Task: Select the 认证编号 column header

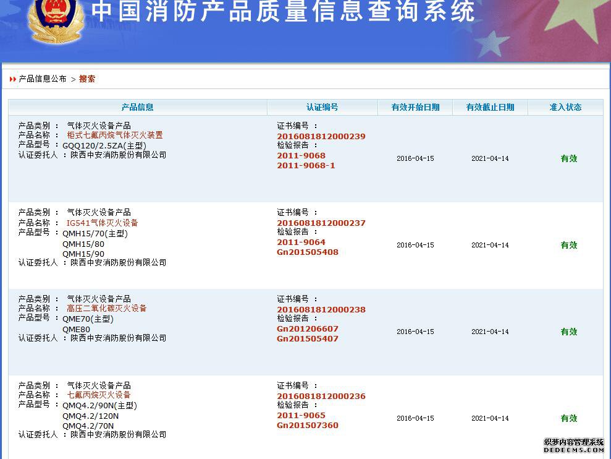Action: pos(322,107)
